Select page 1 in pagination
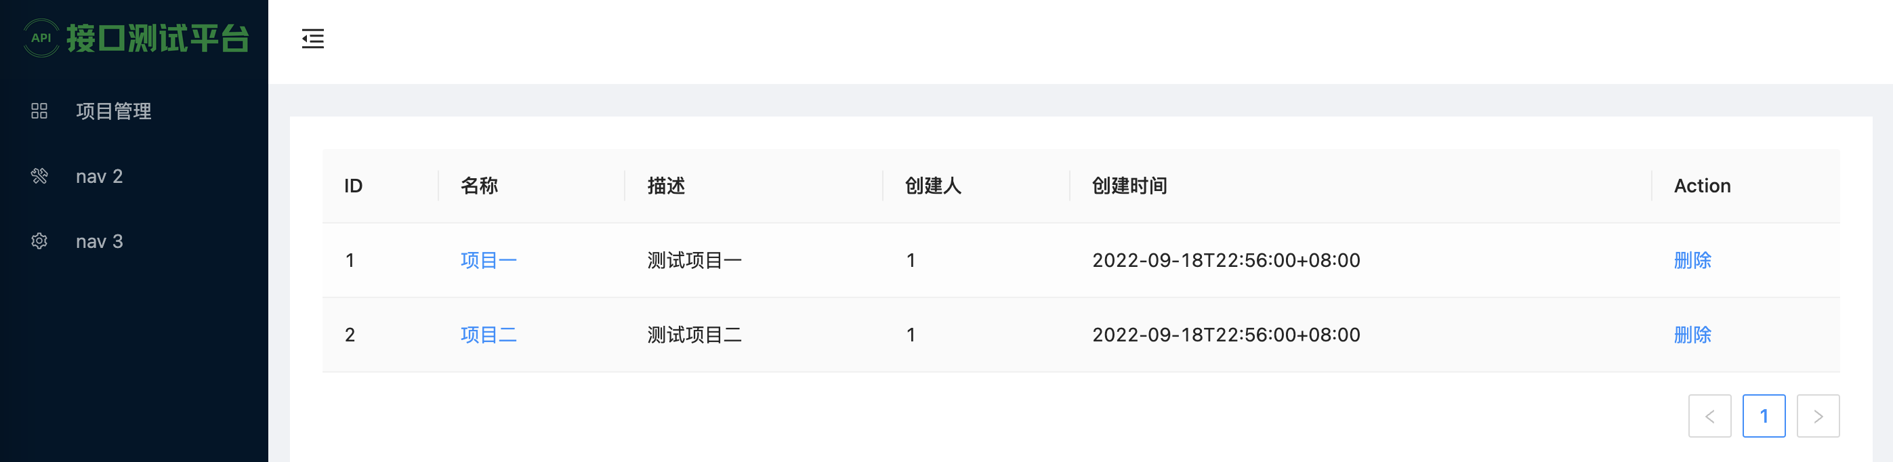 [x=1764, y=416]
